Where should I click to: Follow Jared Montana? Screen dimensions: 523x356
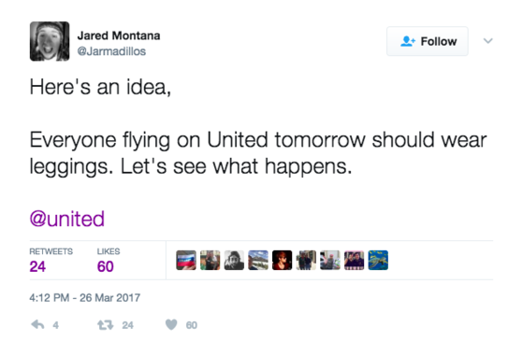click(428, 41)
